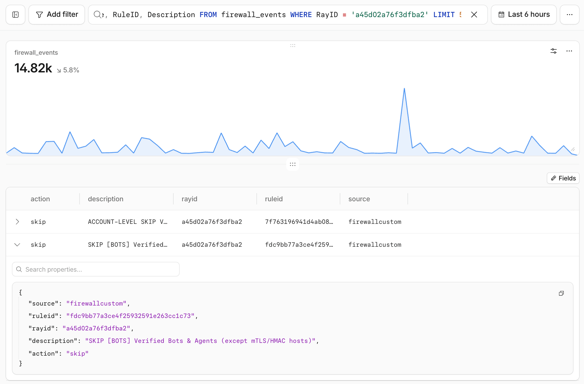Image resolution: width=584 pixels, height=384 pixels.
Task: Click firewallcustom in the SKIP [BOTS] row
Action: [375, 245]
